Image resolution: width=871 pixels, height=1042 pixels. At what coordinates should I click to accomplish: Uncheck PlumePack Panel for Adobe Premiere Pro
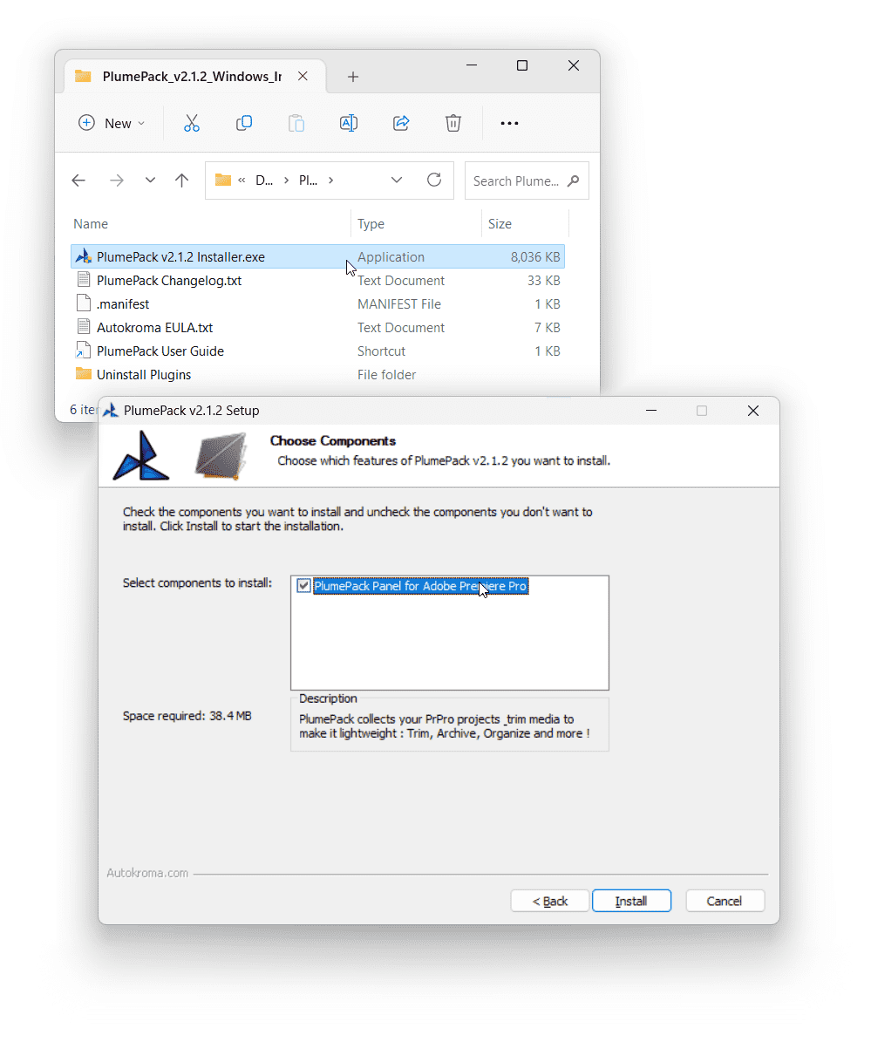tap(303, 586)
